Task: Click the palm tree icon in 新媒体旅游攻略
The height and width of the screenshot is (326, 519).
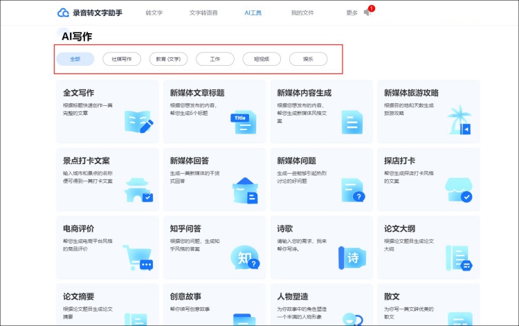Action: pyautogui.click(x=459, y=120)
